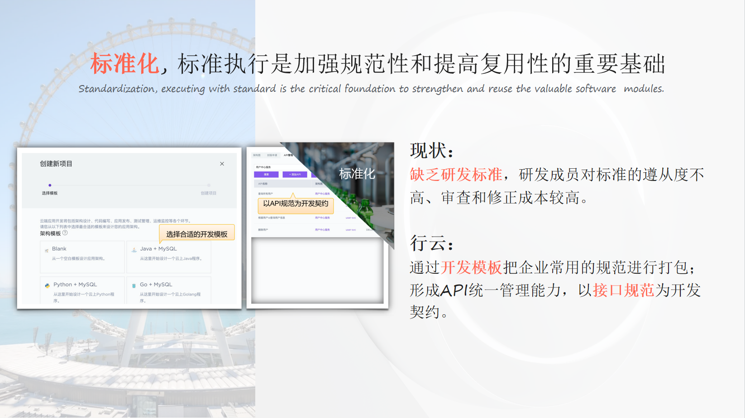The height and width of the screenshot is (418, 745).
Task: Select the 选择模板 step indicator dot
Action: click(50, 185)
